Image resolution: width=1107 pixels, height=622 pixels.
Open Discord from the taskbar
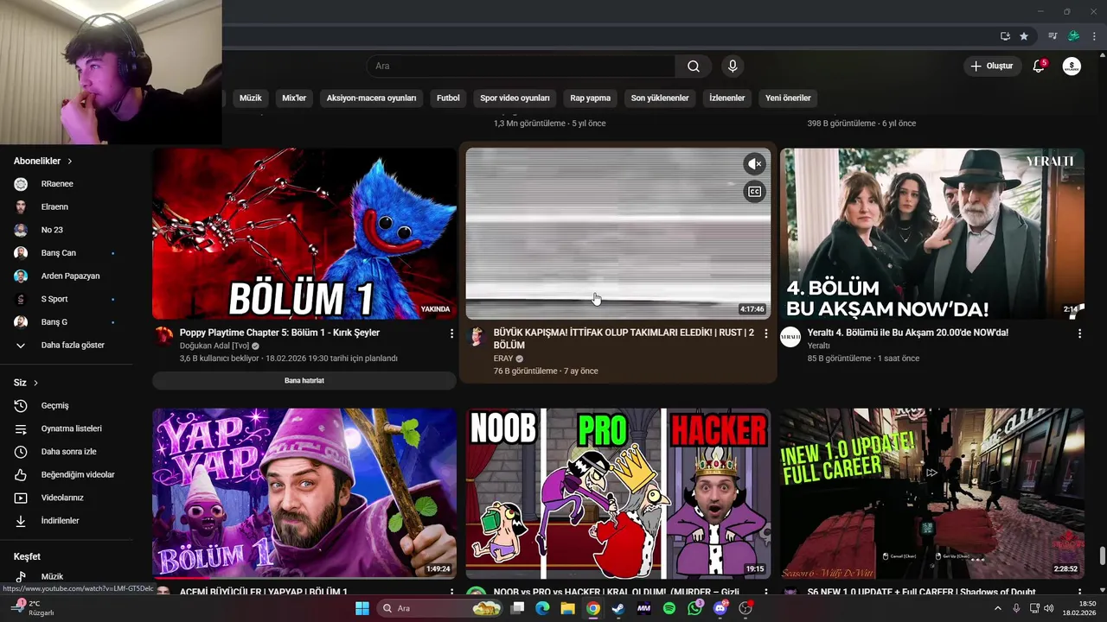pyautogui.click(x=720, y=608)
